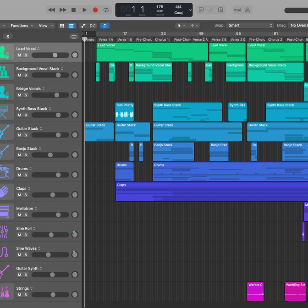Click the Banjo Stack volume slider
Image resolution: width=308 pixels, height=308 pixels.
coord(50,155)
